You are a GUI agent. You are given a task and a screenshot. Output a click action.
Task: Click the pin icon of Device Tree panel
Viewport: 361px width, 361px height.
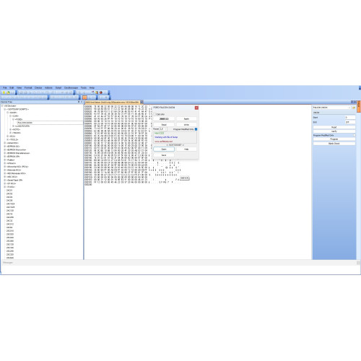[x=79, y=102]
